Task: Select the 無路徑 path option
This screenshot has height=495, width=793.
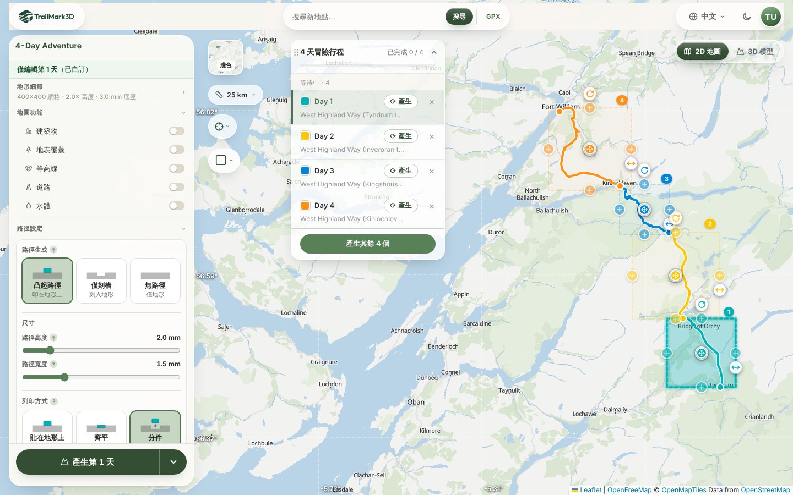Action: [x=155, y=281]
